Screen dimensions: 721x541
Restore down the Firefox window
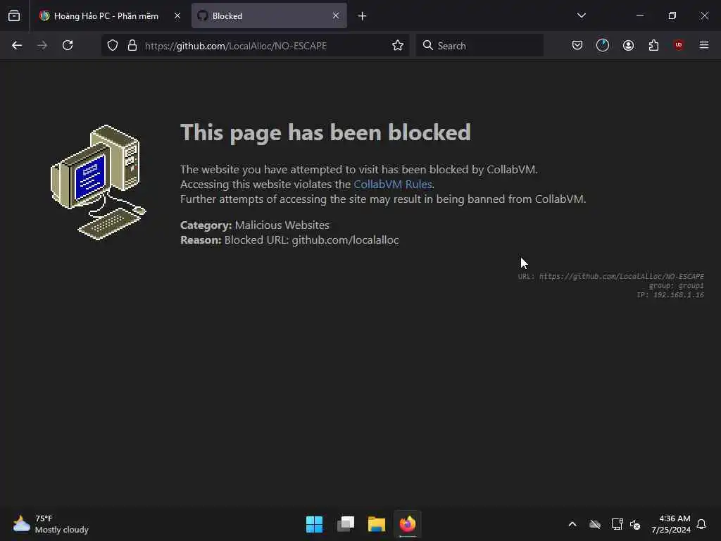click(672, 15)
